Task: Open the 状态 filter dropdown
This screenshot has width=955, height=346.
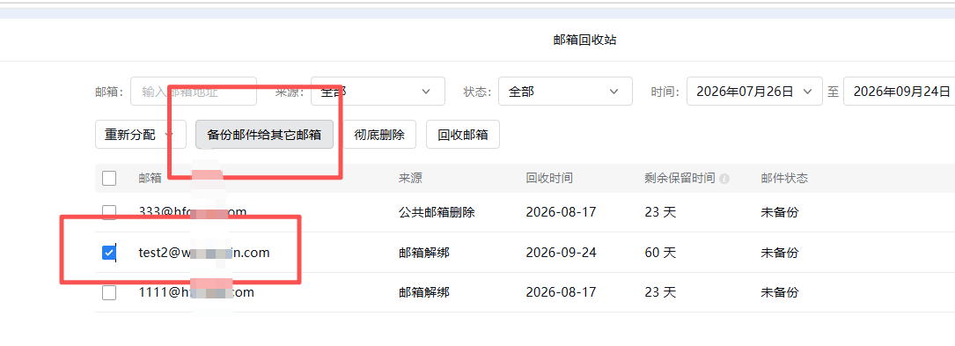Action: 565,92
